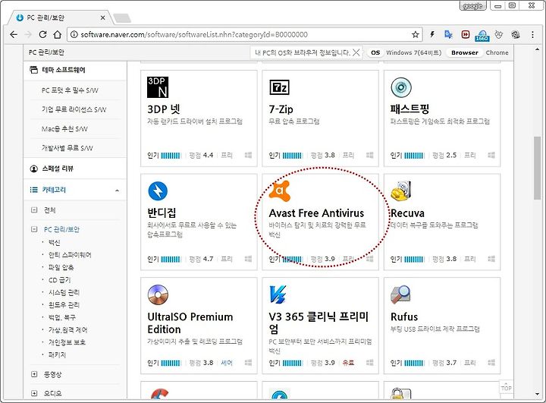Open the Avast Free Antivirus title link
The height and width of the screenshot is (403, 546).
tap(316, 213)
